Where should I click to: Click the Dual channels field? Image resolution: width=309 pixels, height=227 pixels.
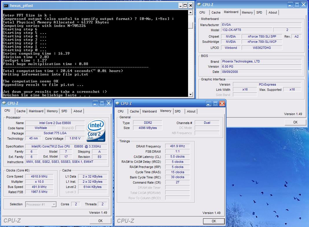[207, 123]
